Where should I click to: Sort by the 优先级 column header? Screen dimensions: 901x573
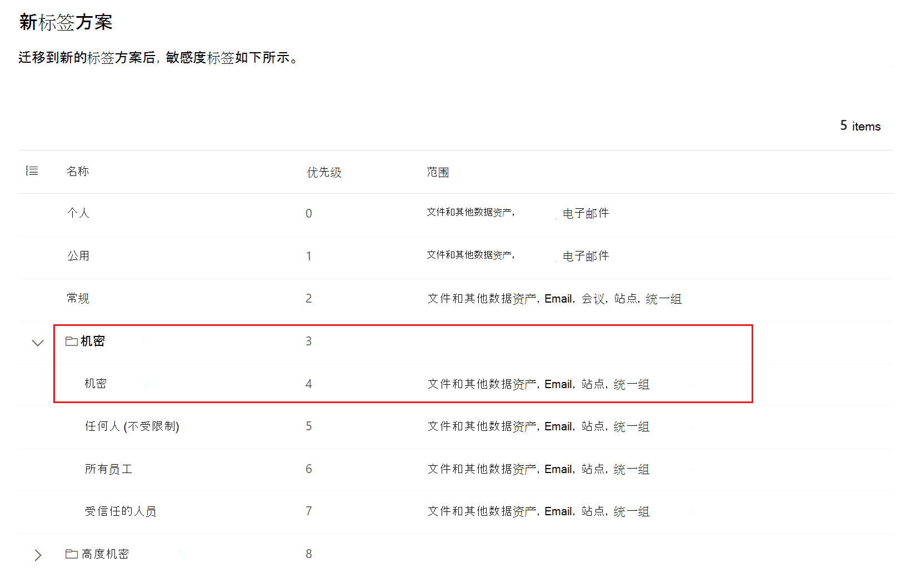point(324,172)
